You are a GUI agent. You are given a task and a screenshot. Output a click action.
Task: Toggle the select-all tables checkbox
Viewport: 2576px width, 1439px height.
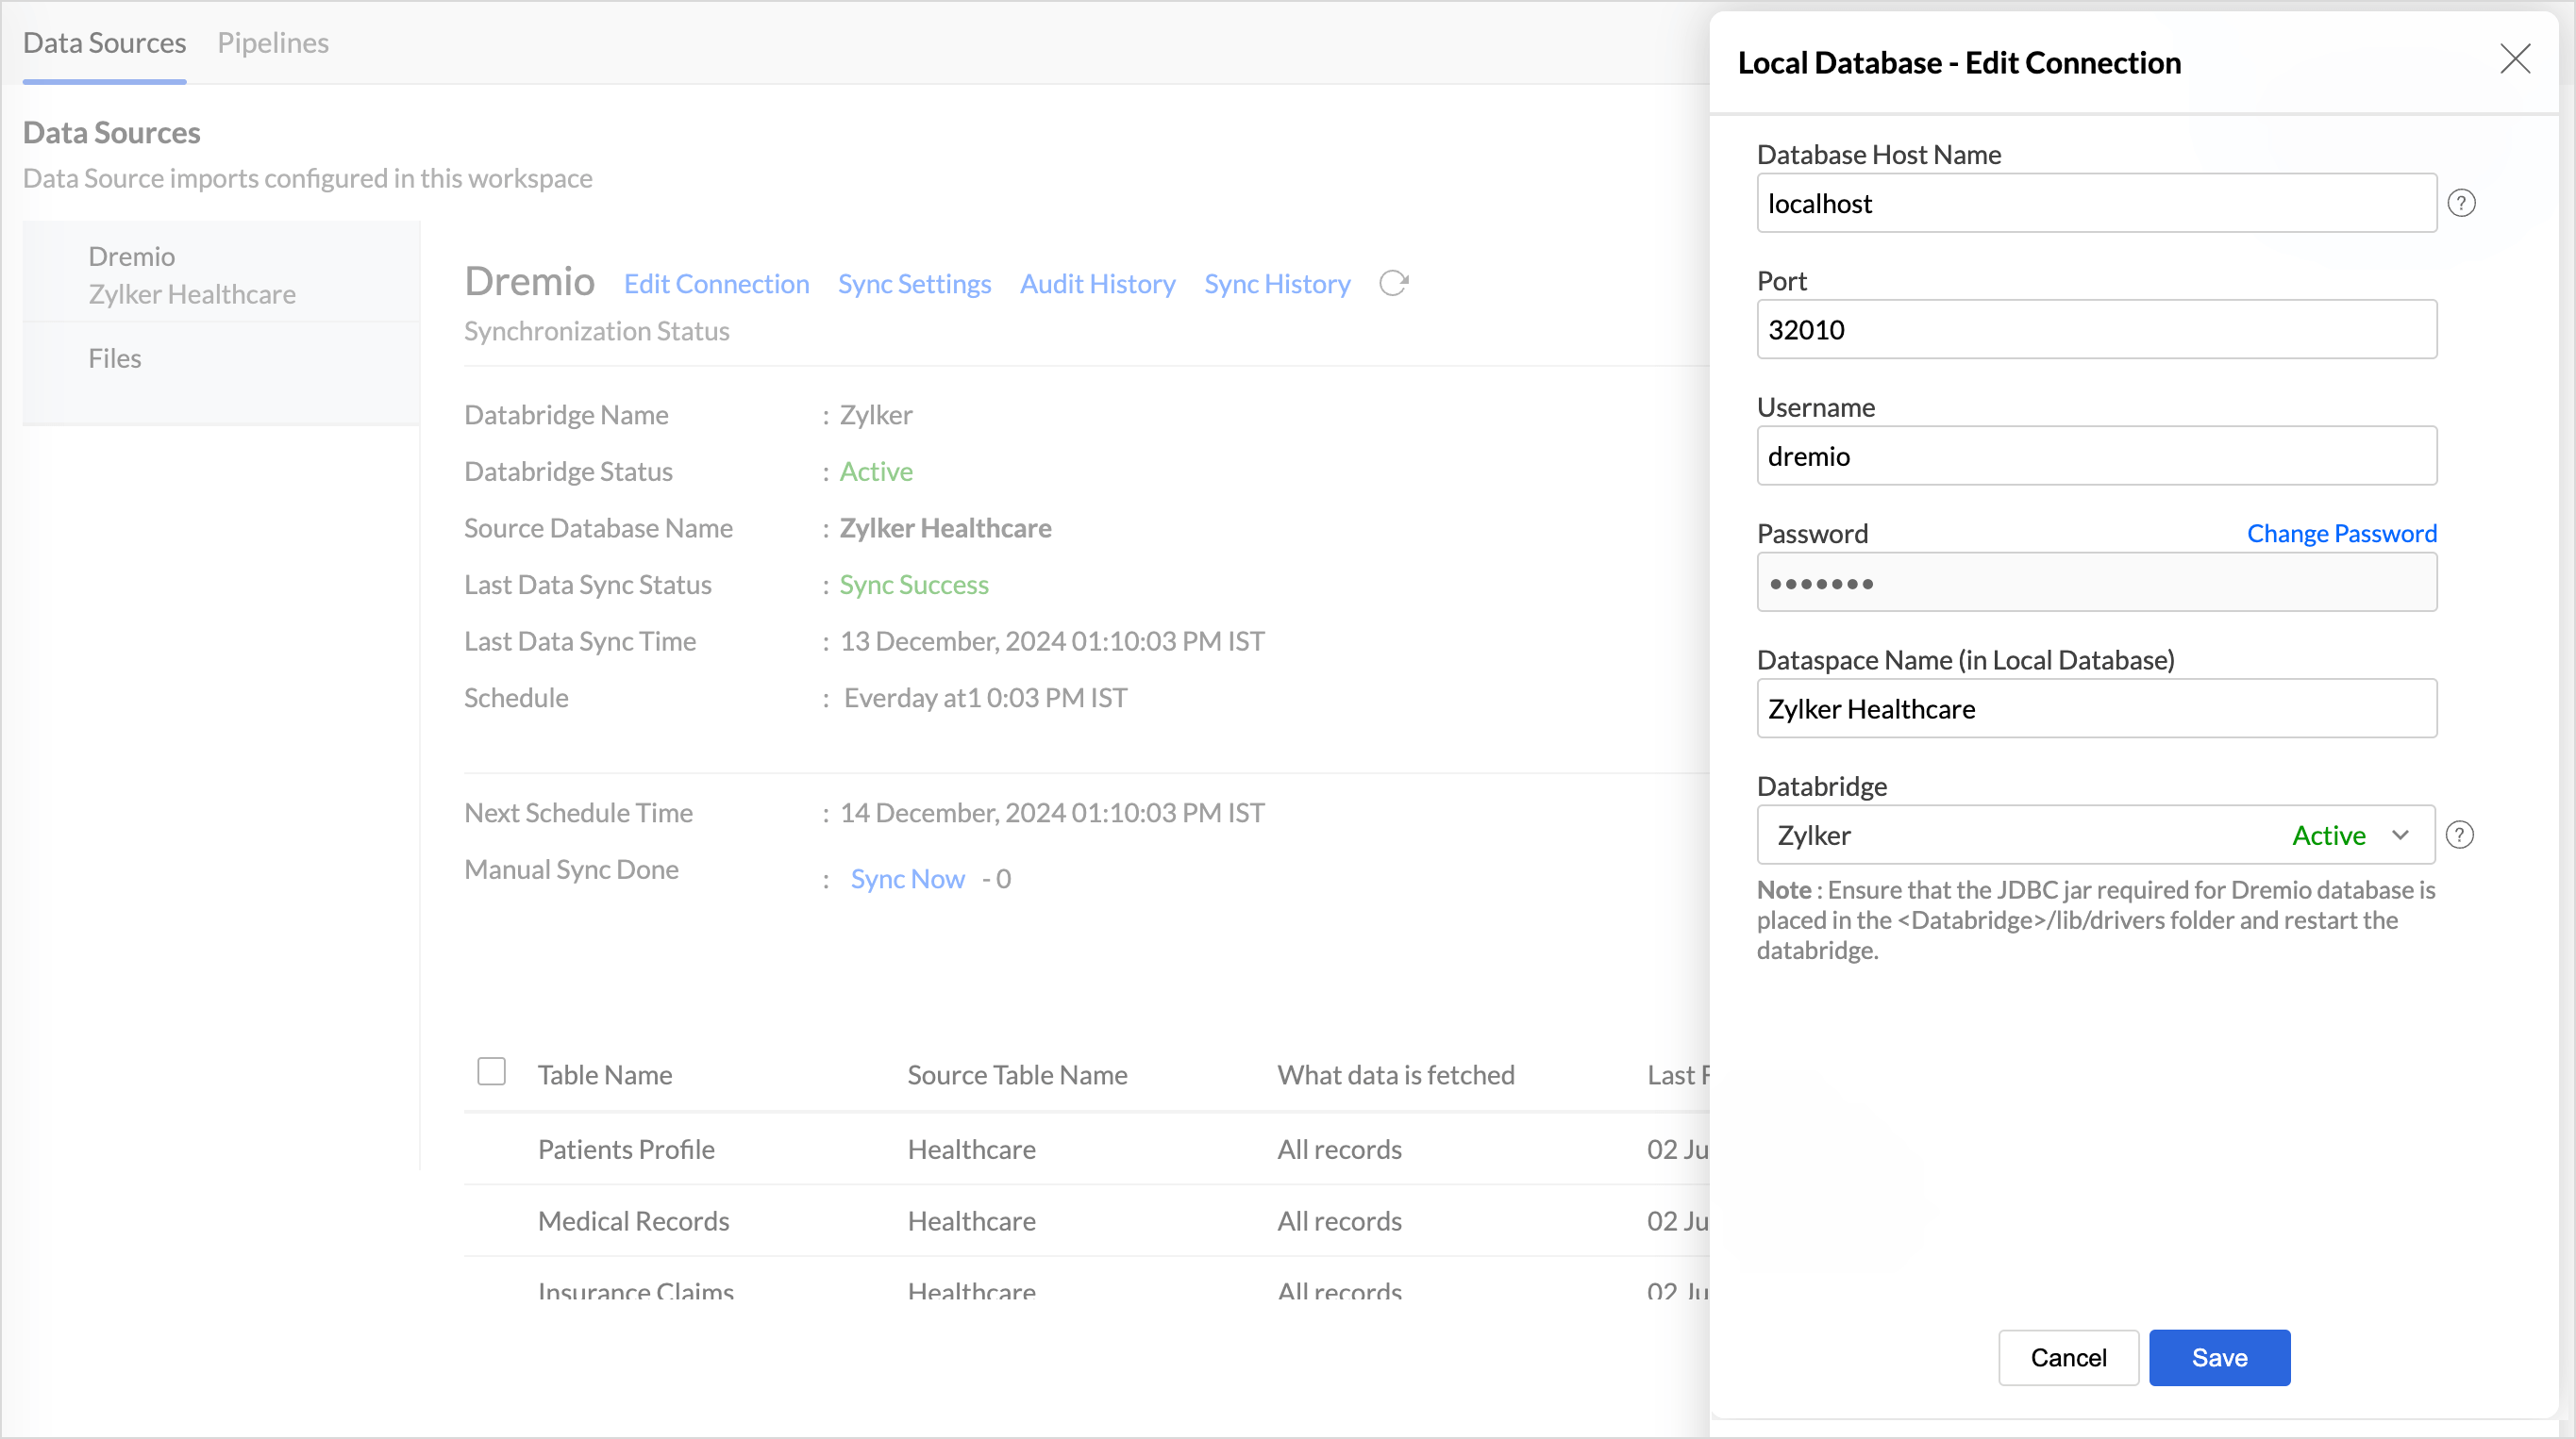pyautogui.click(x=491, y=1072)
